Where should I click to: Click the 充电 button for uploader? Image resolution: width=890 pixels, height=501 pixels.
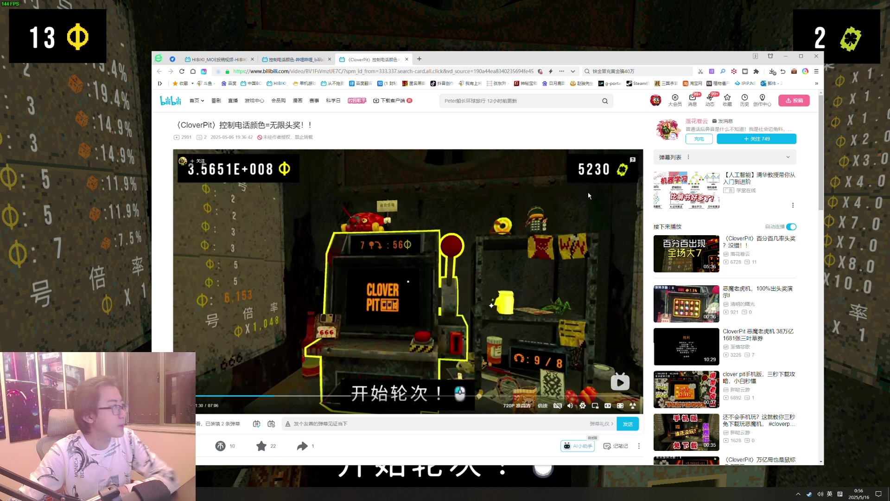699,139
